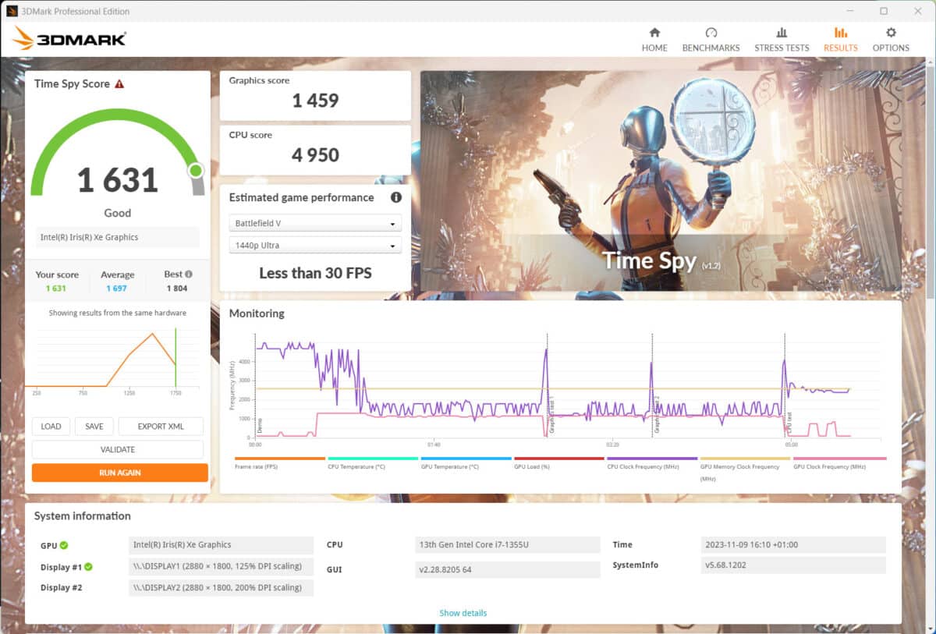Toggle the GPU Clock Frequency (MHz) legend swatch
936x634 pixels.
point(839,459)
